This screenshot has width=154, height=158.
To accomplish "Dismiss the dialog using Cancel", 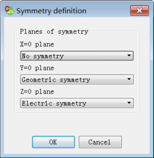I will [x=100, y=142].
